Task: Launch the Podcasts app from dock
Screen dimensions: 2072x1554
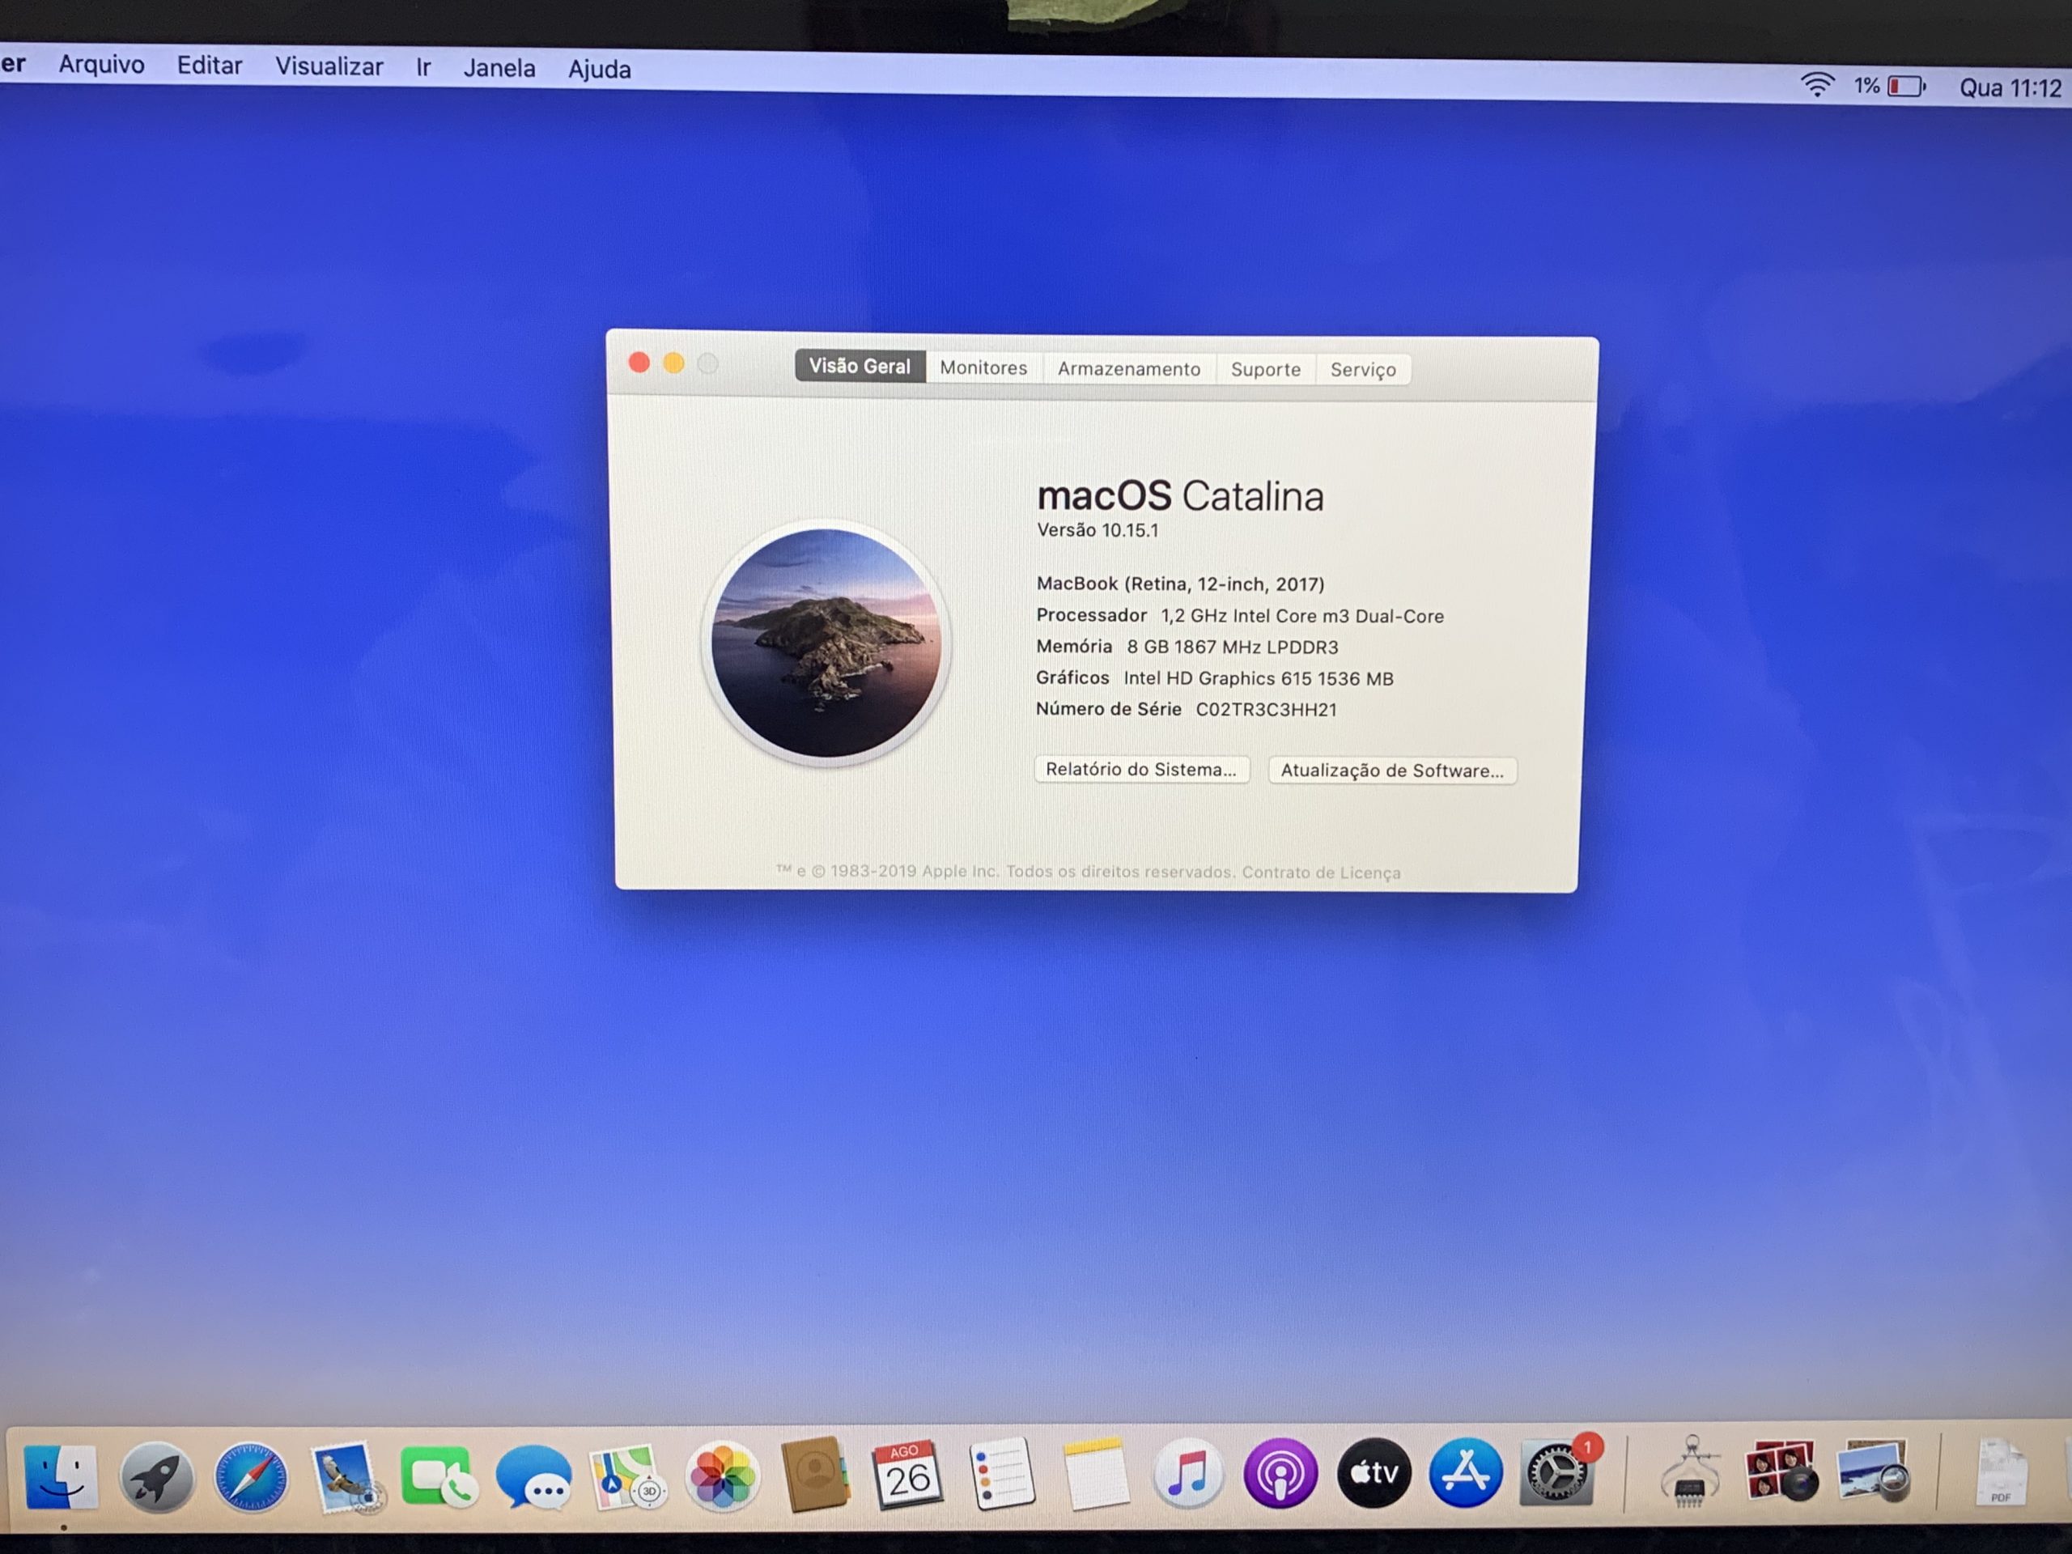Action: (x=1280, y=1473)
